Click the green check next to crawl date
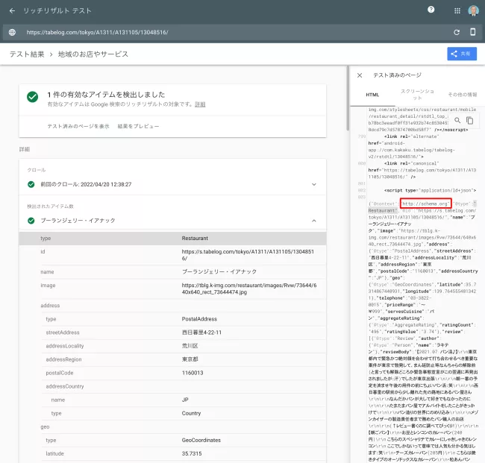Screen dimensions: 485x463 (x=31, y=184)
